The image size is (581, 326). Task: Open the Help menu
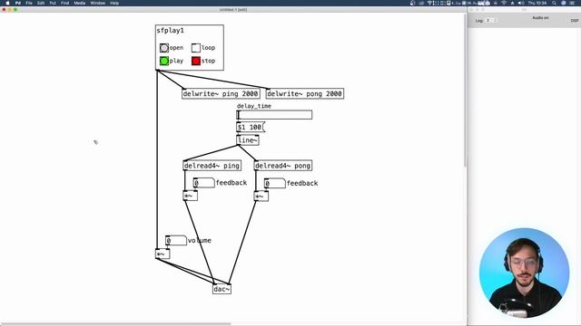click(114, 3)
